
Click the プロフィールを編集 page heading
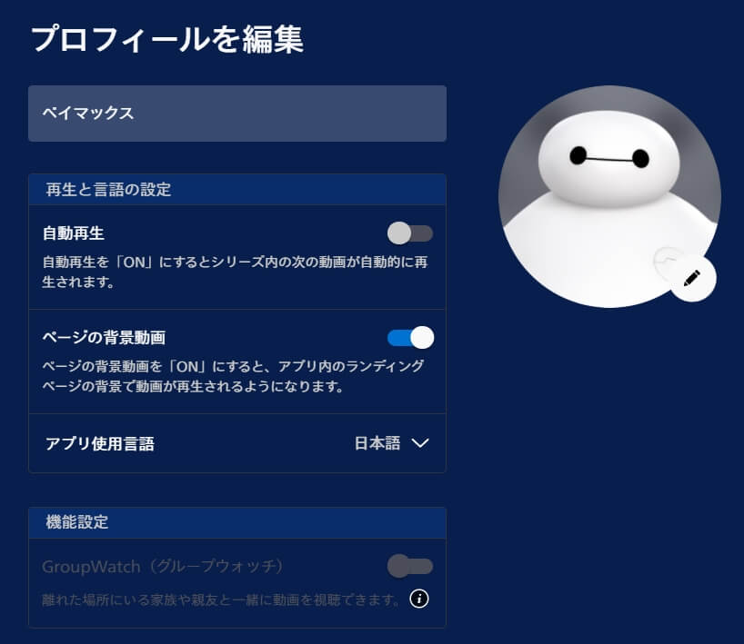[x=167, y=39]
